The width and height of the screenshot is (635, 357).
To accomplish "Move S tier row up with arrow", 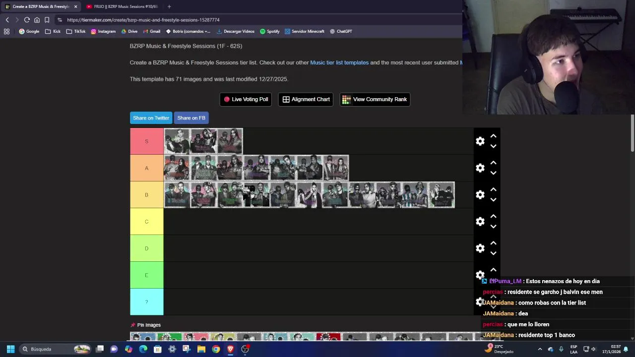I will pos(493,136).
